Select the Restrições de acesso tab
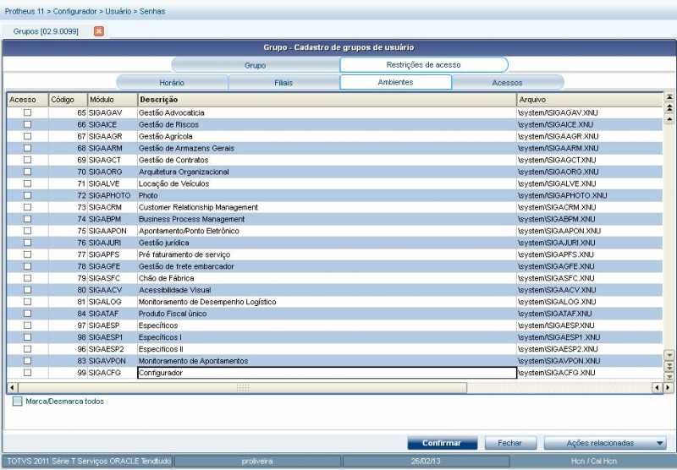This screenshot has width=677, height=470. [x=424, y=65]
